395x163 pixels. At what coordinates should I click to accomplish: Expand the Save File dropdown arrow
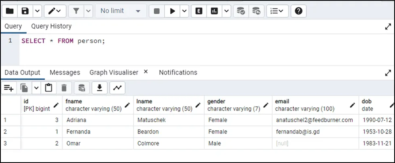36,11
